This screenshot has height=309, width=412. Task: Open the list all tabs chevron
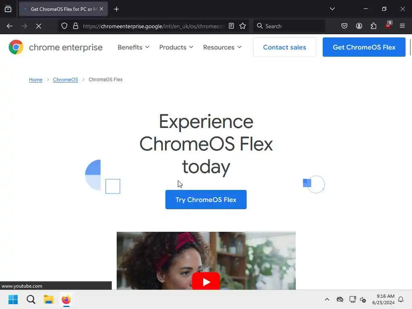point(332,9)
